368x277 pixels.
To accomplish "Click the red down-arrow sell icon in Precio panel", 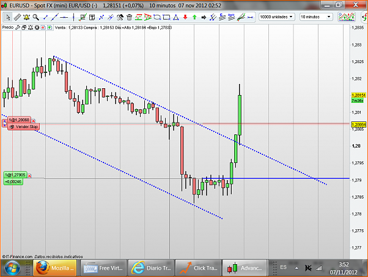I will pos(43,28).
